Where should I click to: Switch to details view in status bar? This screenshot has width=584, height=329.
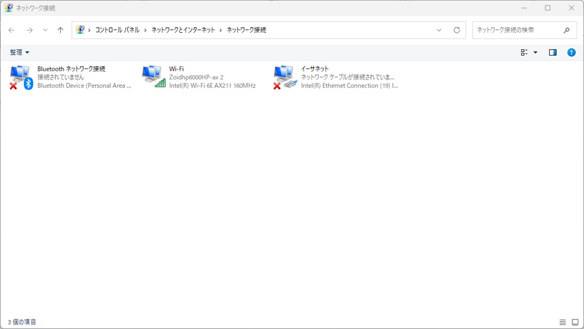(563, 322)
